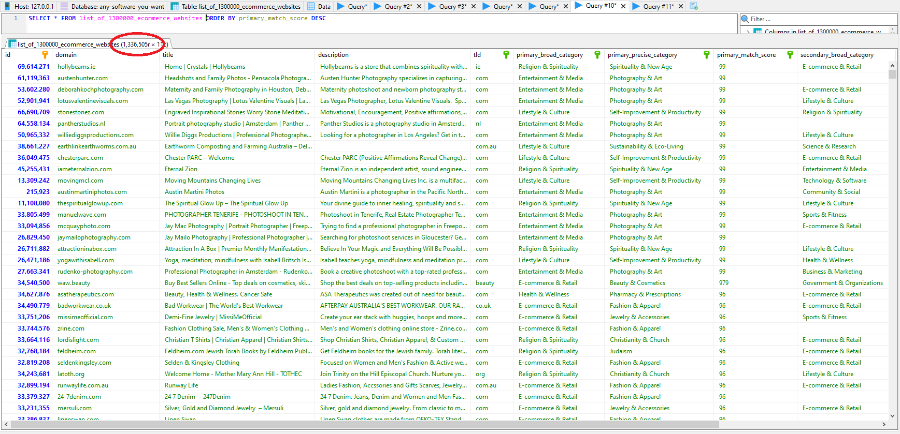Select the 'Runway Life' title cell
Screen dimensions: 900x434
(237, 385)
